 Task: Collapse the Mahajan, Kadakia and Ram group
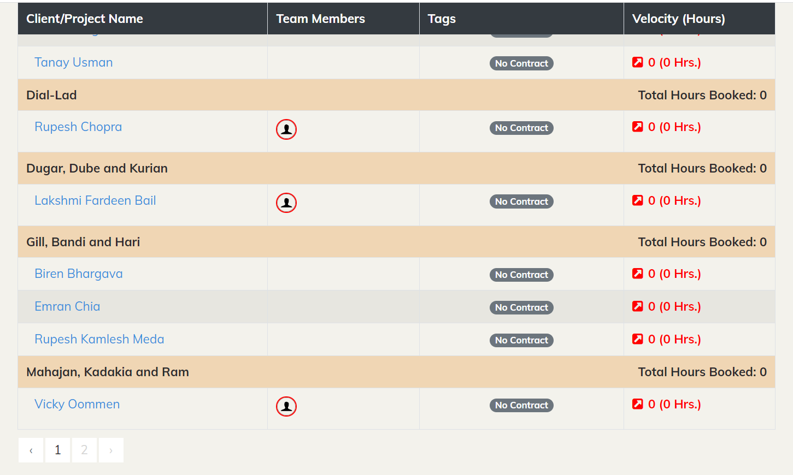pos(107,372)
